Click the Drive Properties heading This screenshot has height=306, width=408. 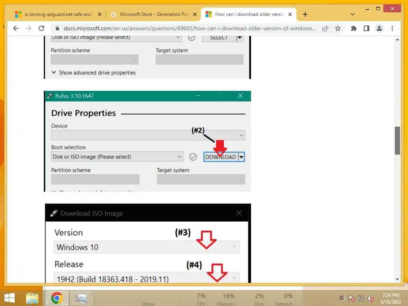coord(84,113)
